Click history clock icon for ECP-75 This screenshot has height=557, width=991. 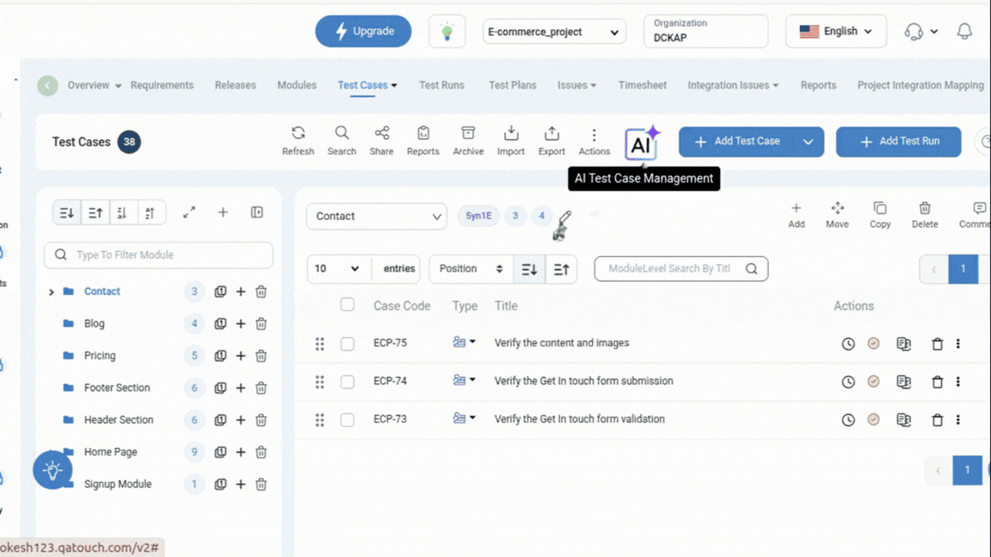[848, 344]
